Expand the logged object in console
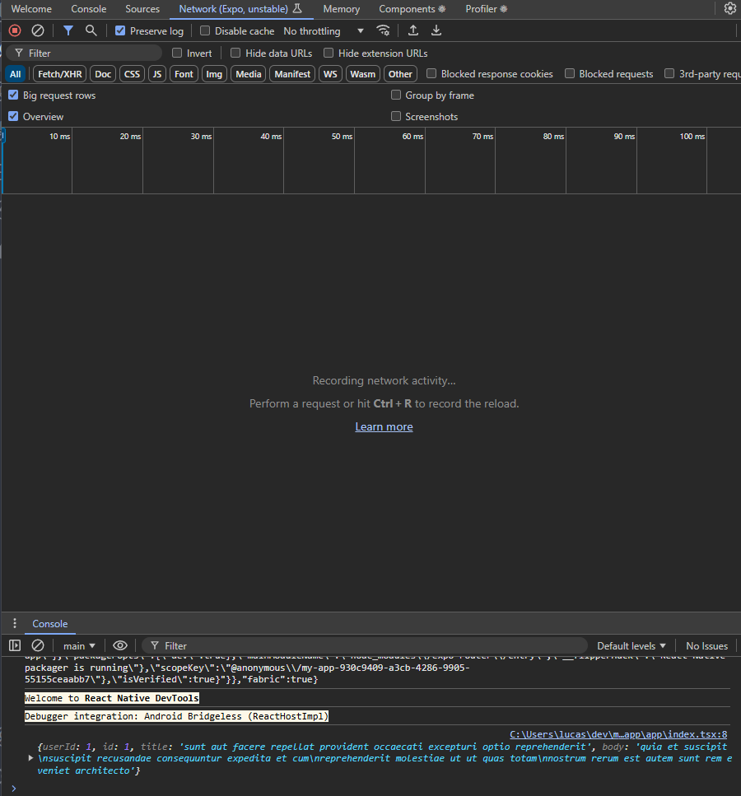This screenshot has width=741, height=796. (x=30, y=758)
